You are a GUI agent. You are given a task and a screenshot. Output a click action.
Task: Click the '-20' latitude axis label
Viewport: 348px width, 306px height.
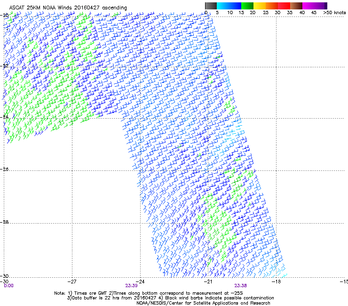pos(4,16)
